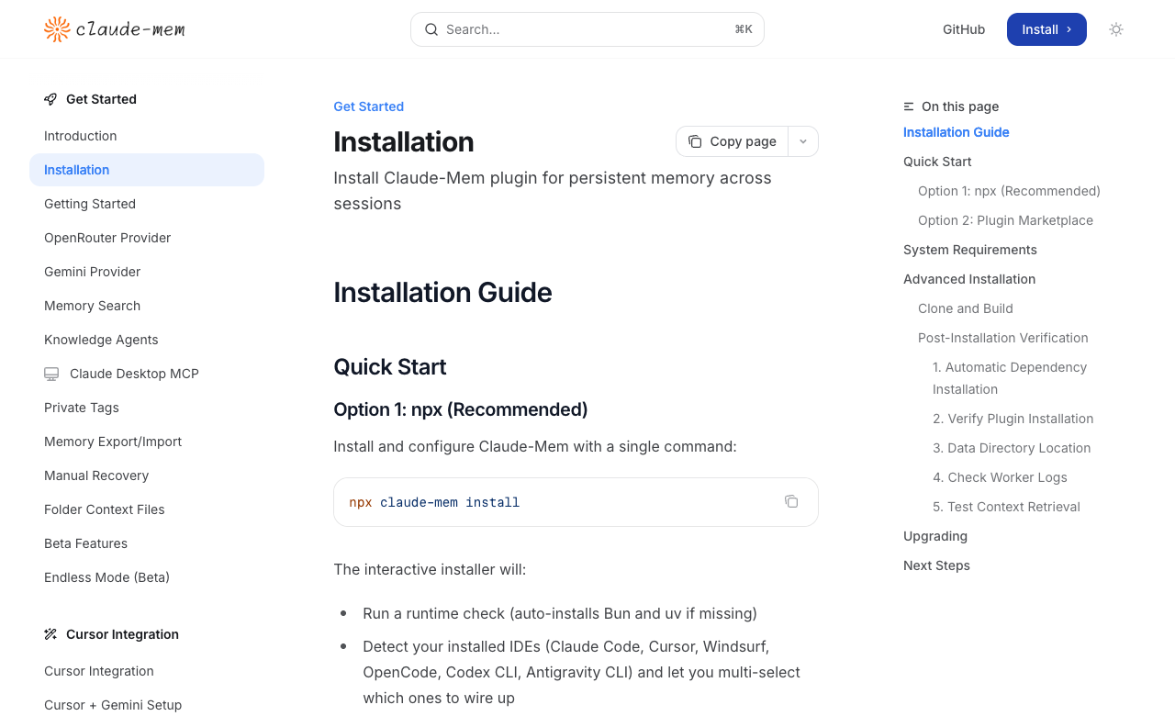Click the Claude Desktop MCP monitor icon
Viewport: 1175px width, 716px height.
point(51,374)
